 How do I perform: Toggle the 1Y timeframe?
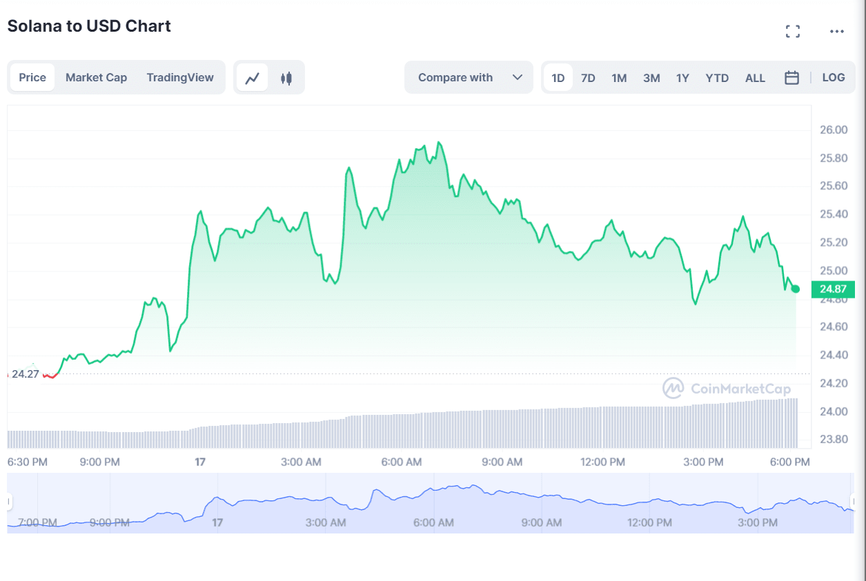pyautogui.click(x=682, y=78)
